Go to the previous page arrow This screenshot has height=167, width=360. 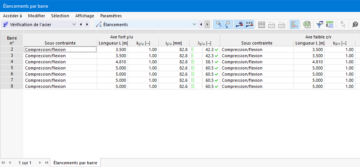pyautogui.click(x=10, y=163)
